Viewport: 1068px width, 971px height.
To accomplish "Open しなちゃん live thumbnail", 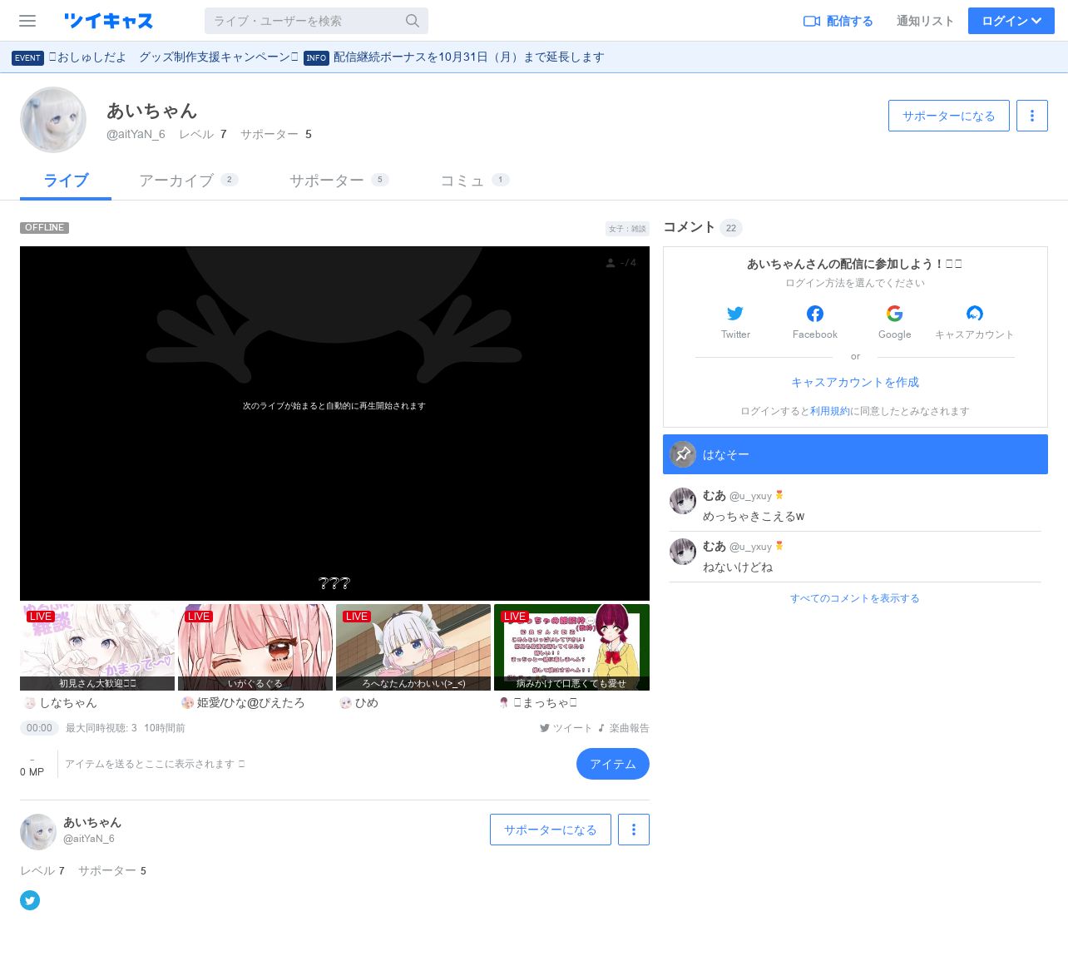I will tap(97, 647).
